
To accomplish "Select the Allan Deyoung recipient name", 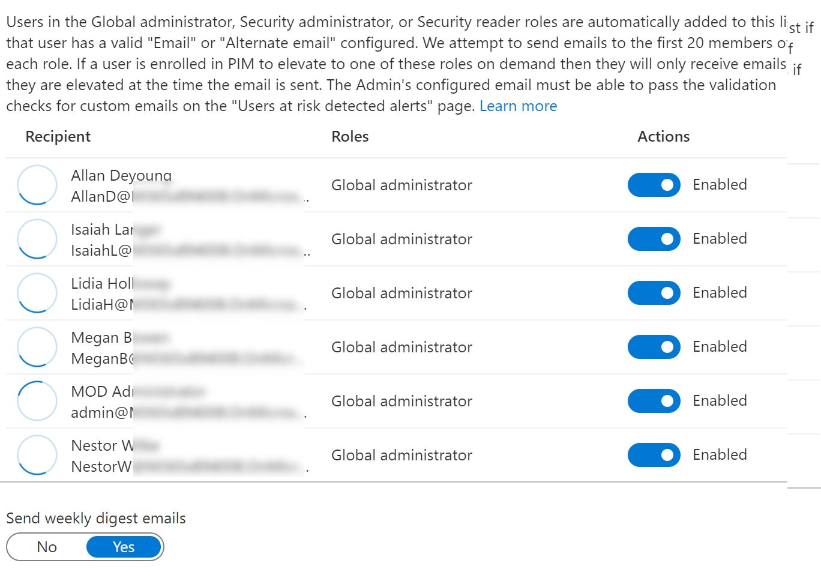I will pos(121,175).
